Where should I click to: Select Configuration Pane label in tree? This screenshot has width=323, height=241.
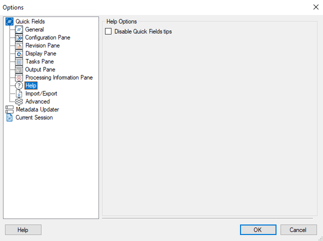[x=47, y=37]
